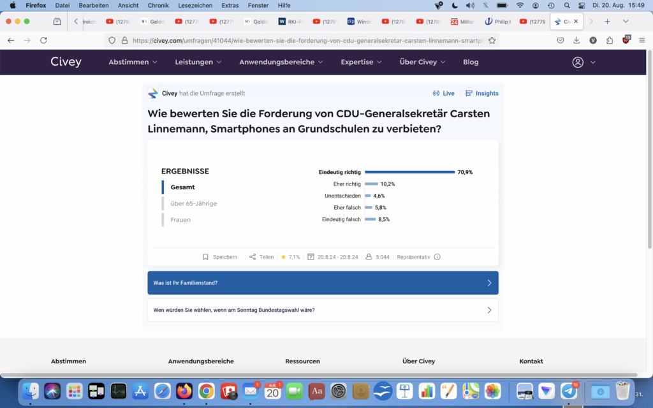Click the Speichern bookmark icon
This screenshot has height=408, width=653.
[205, 257]
